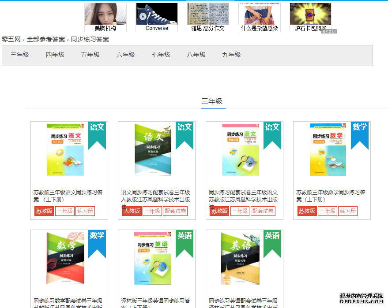
Task: Click 配套试卷 tag on the 人教版 card
Action: coord(175,211)
